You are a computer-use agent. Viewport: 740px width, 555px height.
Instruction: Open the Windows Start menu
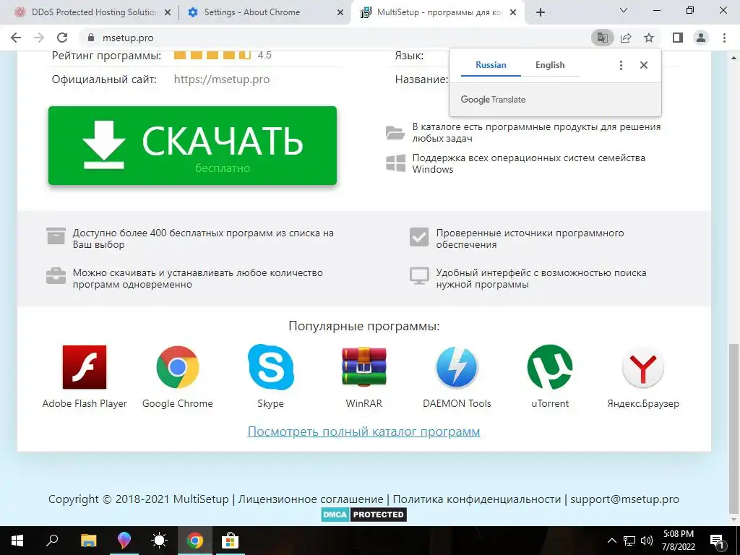point(17,541)
